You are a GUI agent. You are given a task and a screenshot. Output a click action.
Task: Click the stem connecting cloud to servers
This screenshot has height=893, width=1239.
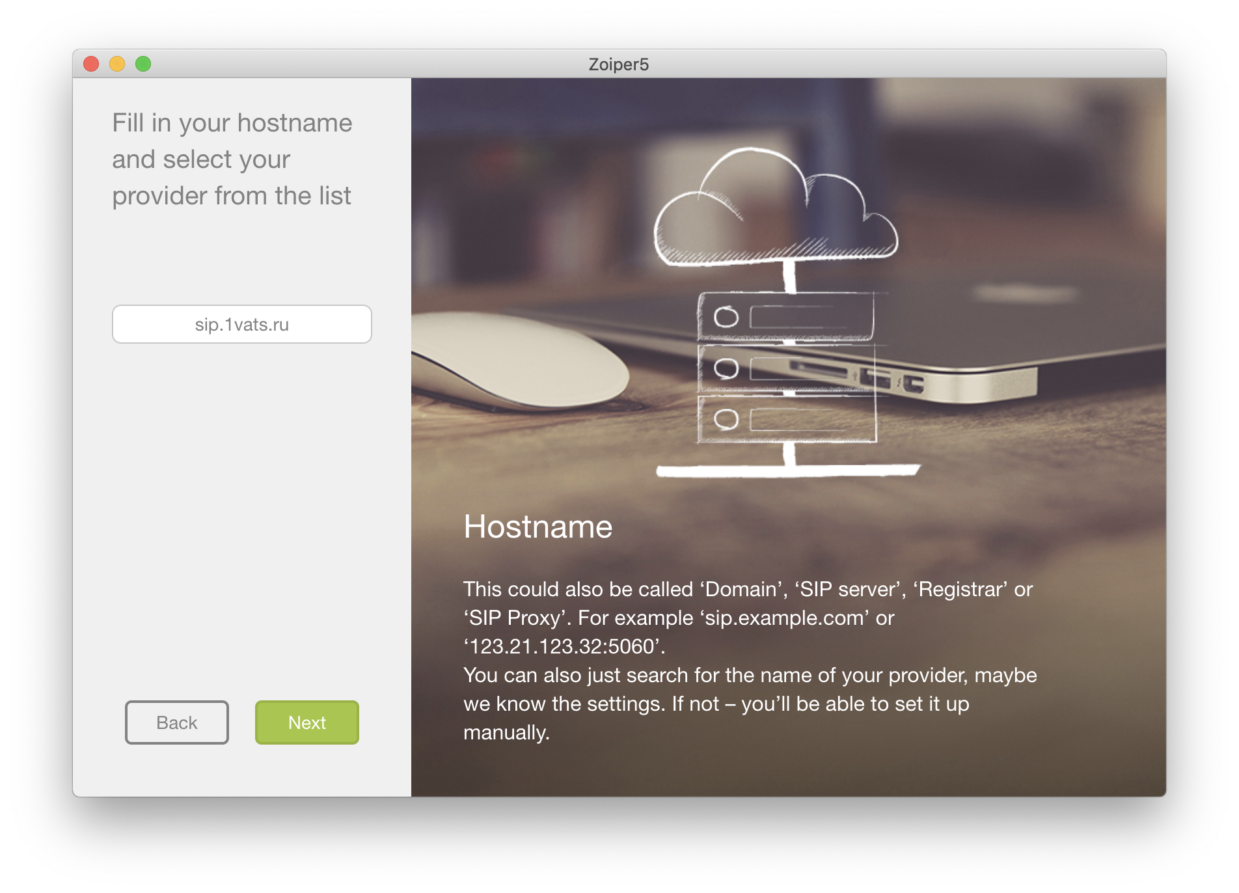789,277
